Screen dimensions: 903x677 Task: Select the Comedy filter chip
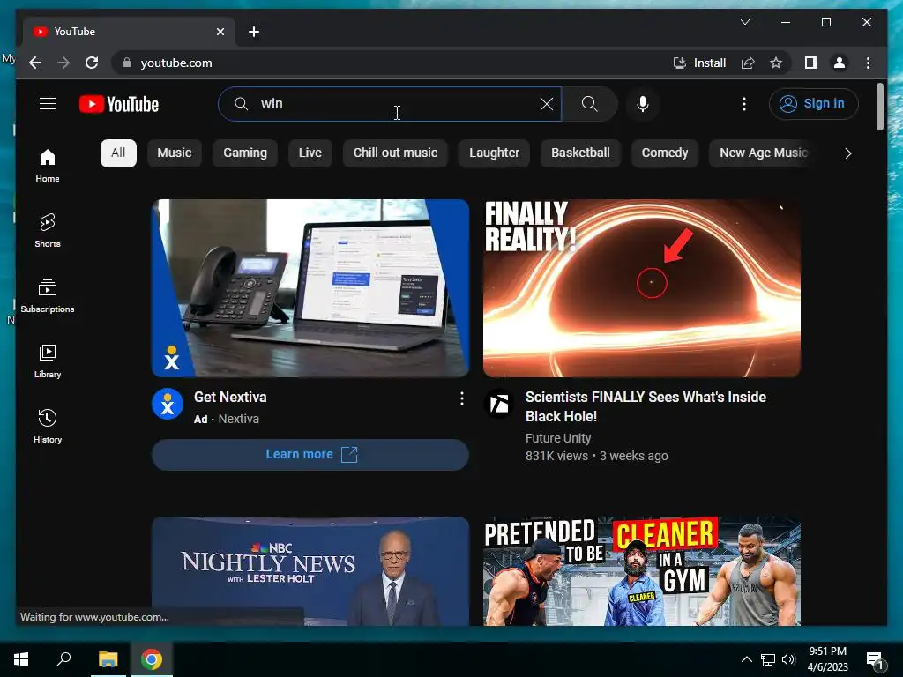click(x=665, y=153)
